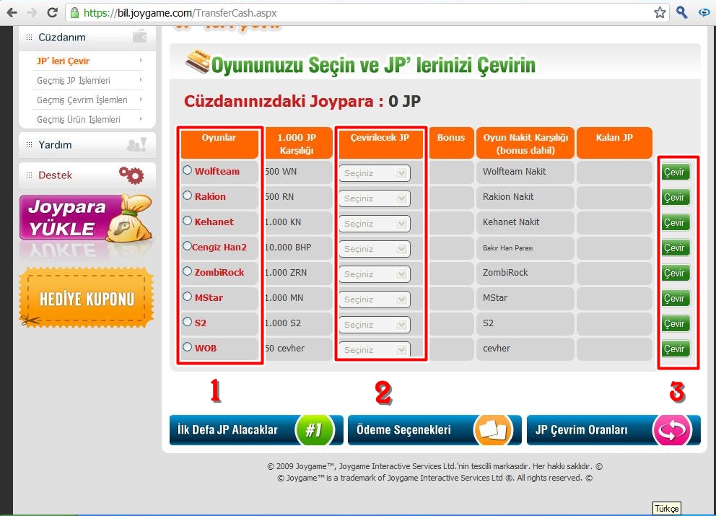The height and width of the screenshot is (516, 716).
Task: Click Çevir button for Cengiz Han2
Action: 676,248
